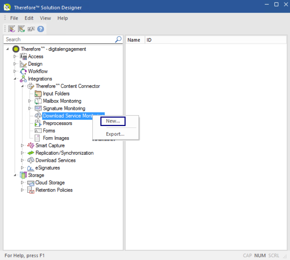Open the Help menu

63,18
